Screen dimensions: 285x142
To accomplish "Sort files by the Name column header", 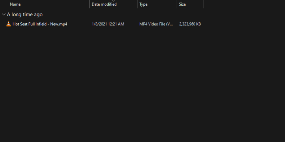I will [x=15, y=4].
